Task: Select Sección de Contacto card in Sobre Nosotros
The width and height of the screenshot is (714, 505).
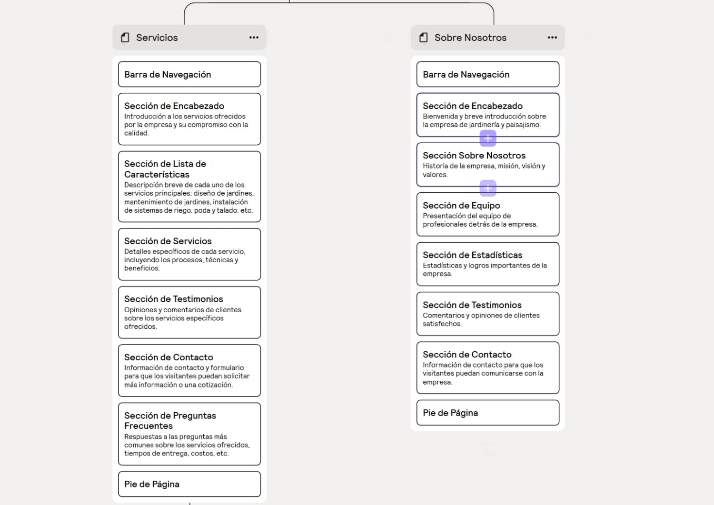Action: click(x=488, y=368)
